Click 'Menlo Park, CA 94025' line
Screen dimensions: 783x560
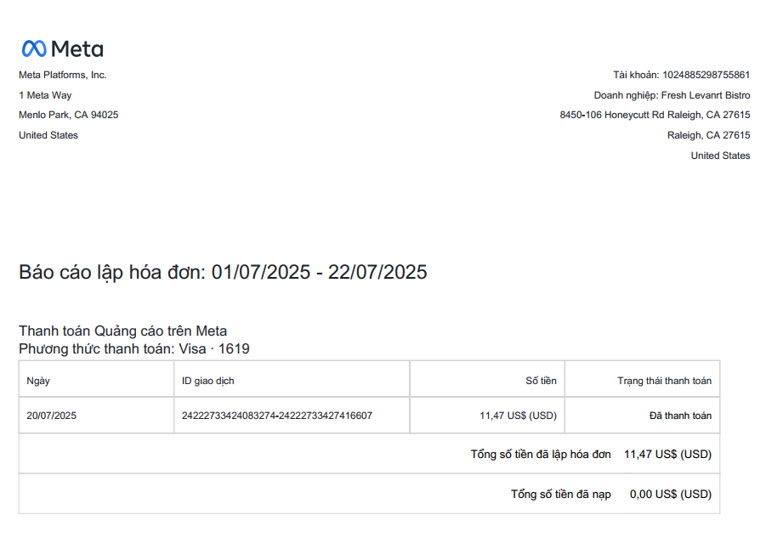[x=68, y=115]
